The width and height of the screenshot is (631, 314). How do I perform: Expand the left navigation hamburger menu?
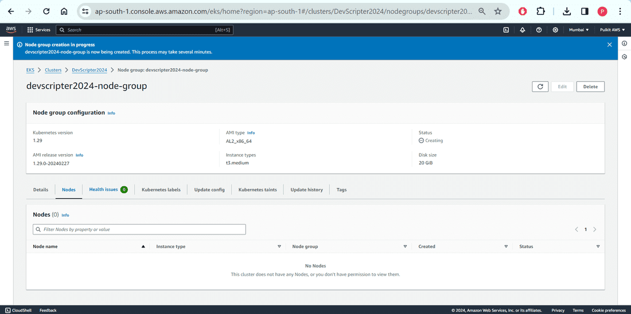(x=6, y=44)
